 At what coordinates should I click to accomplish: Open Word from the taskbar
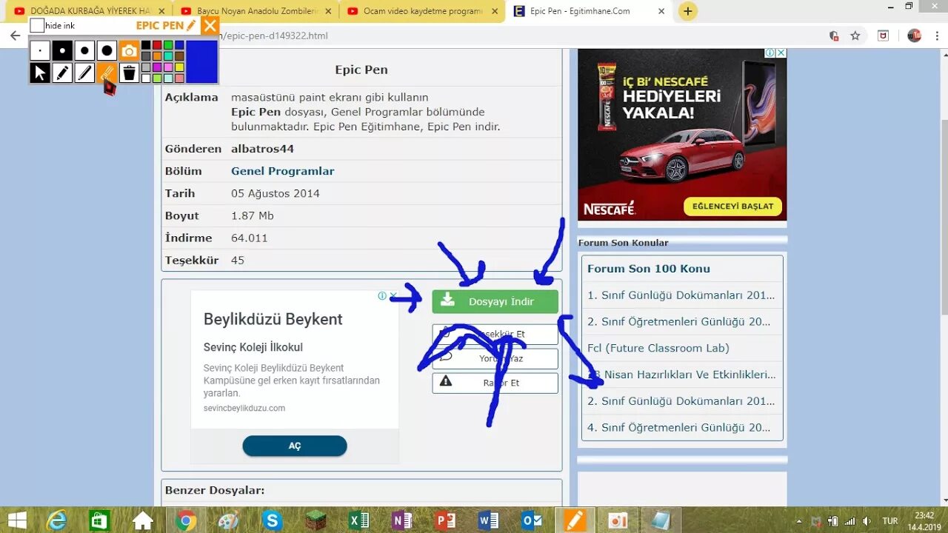tap(488, 520)
